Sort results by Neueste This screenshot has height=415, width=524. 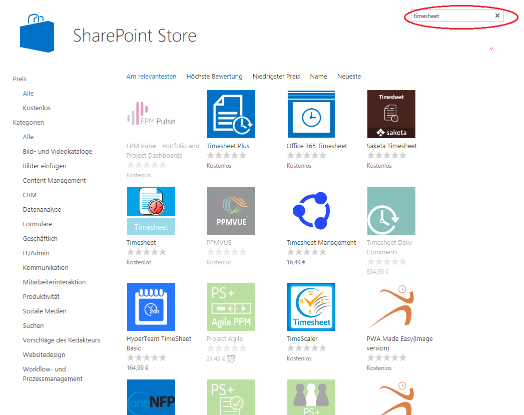(x=349, y=76)
